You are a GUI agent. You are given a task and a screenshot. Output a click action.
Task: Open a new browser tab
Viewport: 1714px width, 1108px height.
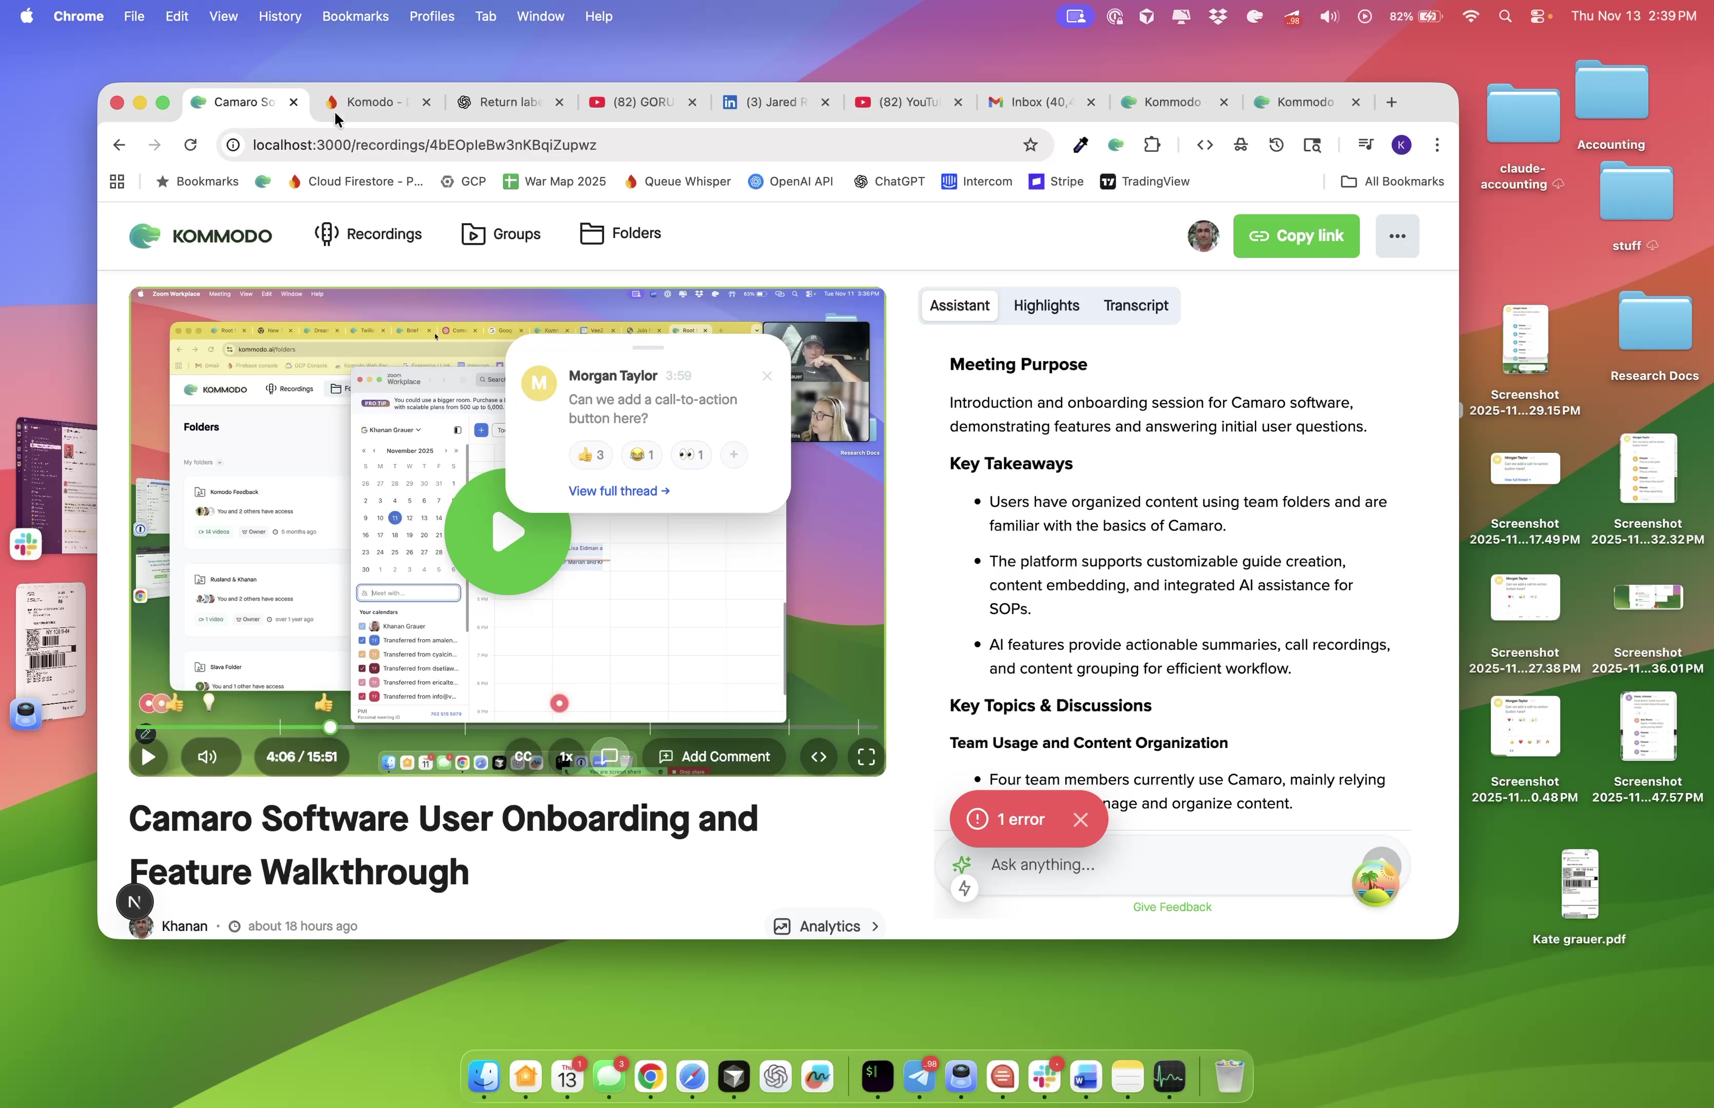[1391, 102]
